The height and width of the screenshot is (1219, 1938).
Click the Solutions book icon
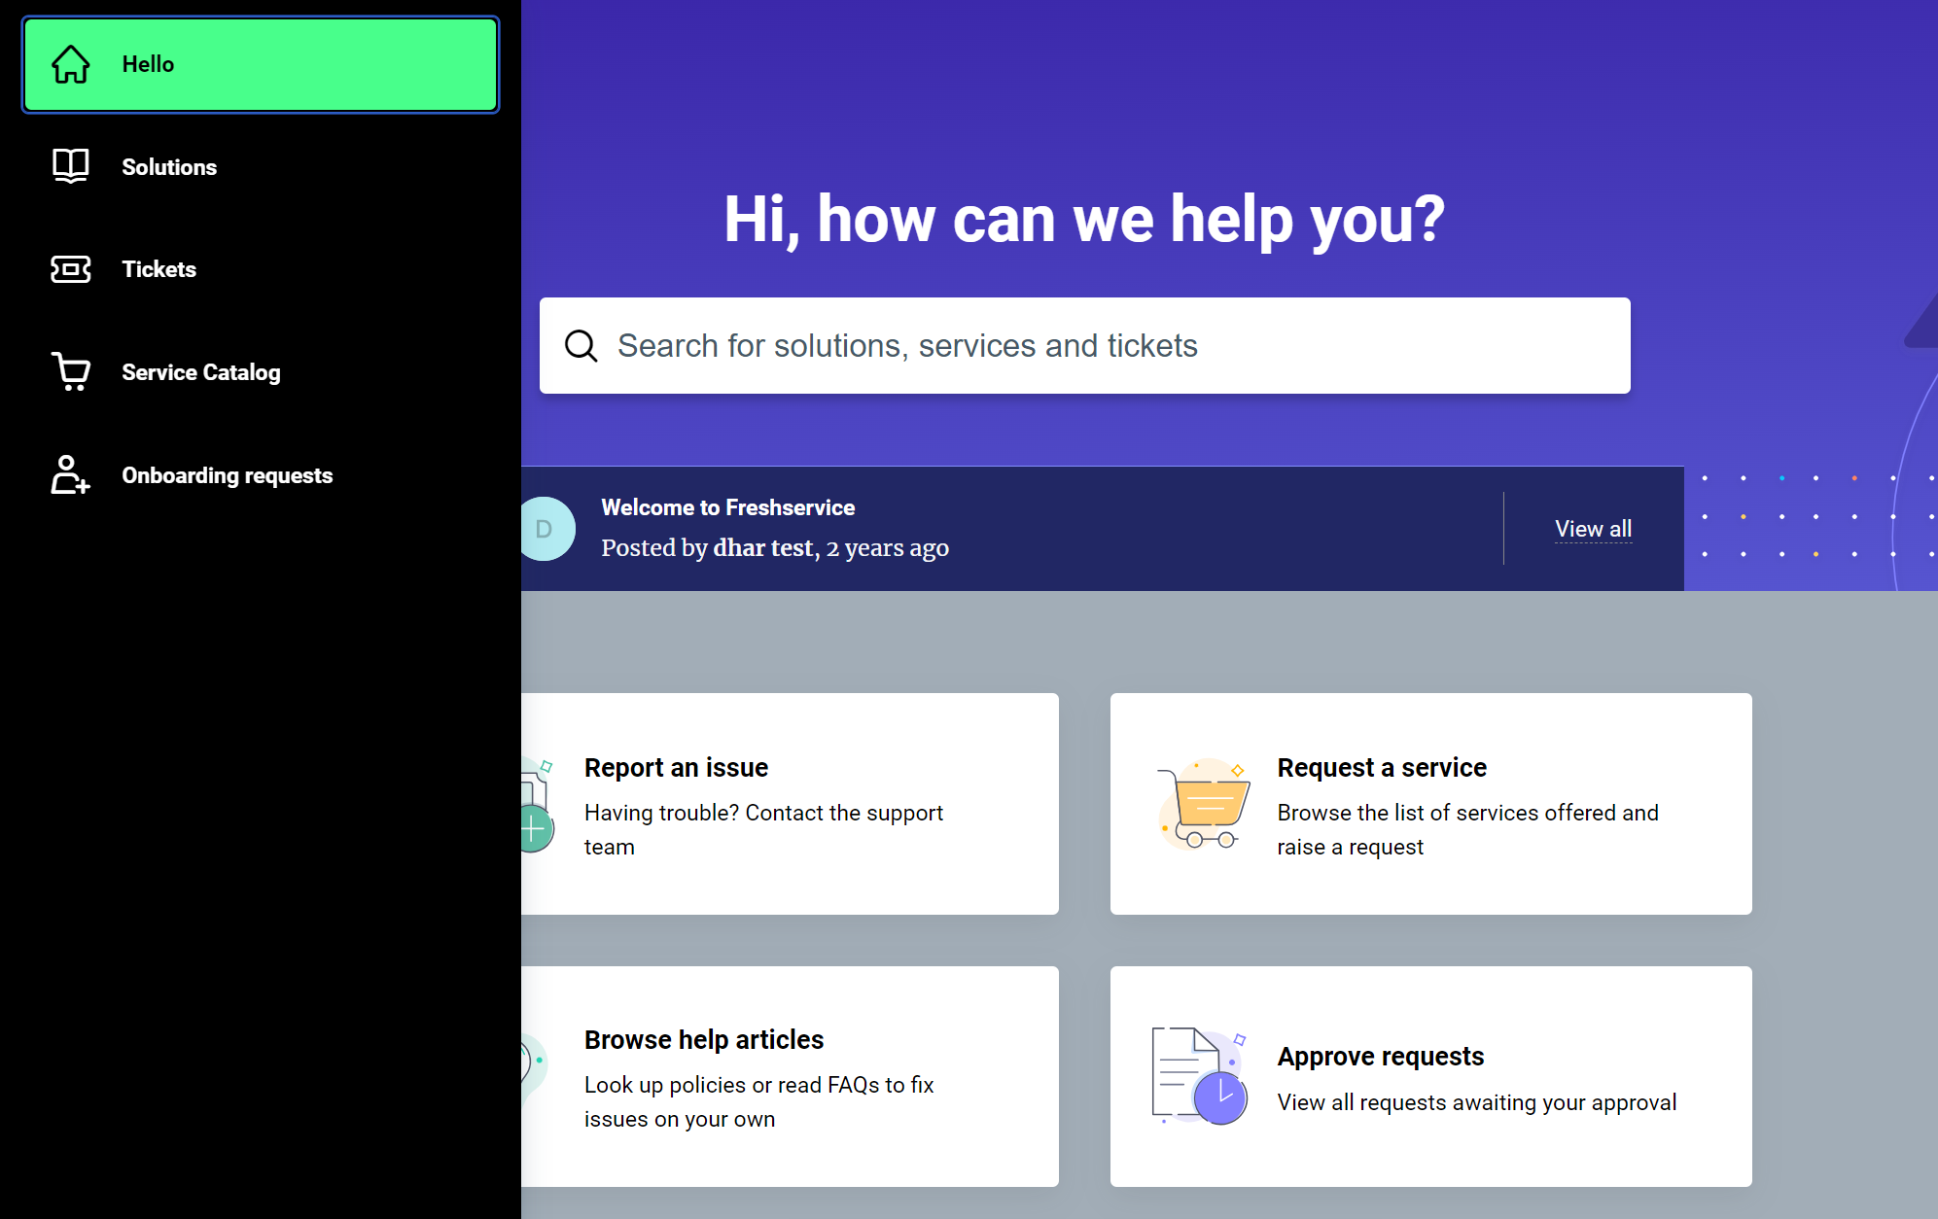(x=71, y=166)
